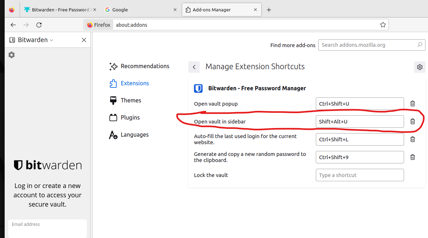The image size is (428, 238).
Task: Edit the Auto-fill last used login shortcut
Action: 360,140
